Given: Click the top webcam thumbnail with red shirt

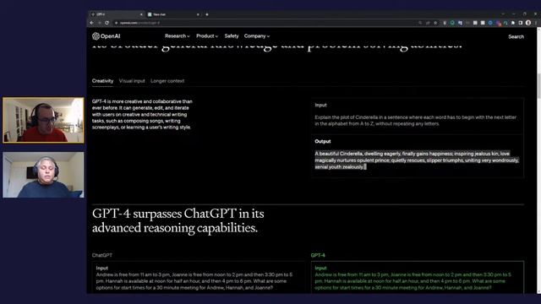Looking at the screenshot, I should click(x=43, y=120).
